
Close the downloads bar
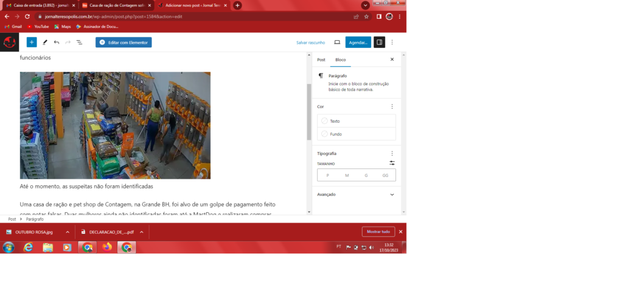400,232
